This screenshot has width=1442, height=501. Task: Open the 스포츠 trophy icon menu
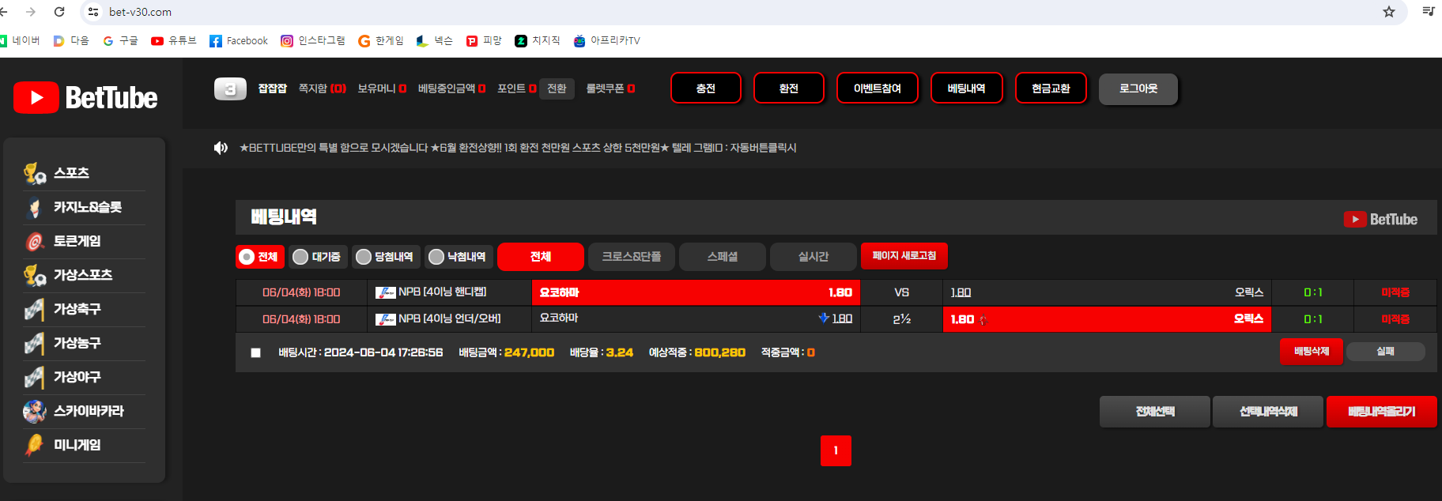point(35,173)
